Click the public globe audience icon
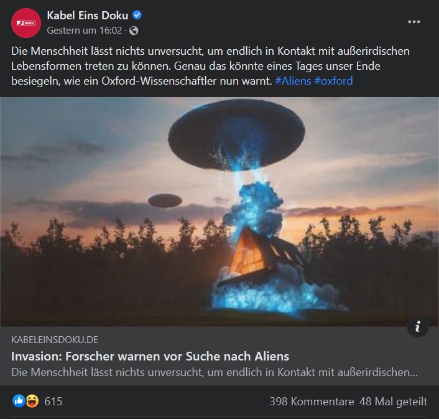Viewport: 439px width, 419px height. coord(134,31)
